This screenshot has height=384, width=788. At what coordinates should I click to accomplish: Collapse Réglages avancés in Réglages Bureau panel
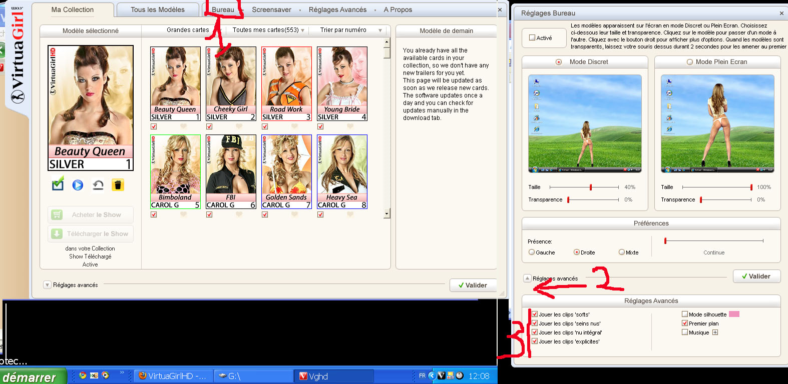pyautogui.click(x=527, y=278)
